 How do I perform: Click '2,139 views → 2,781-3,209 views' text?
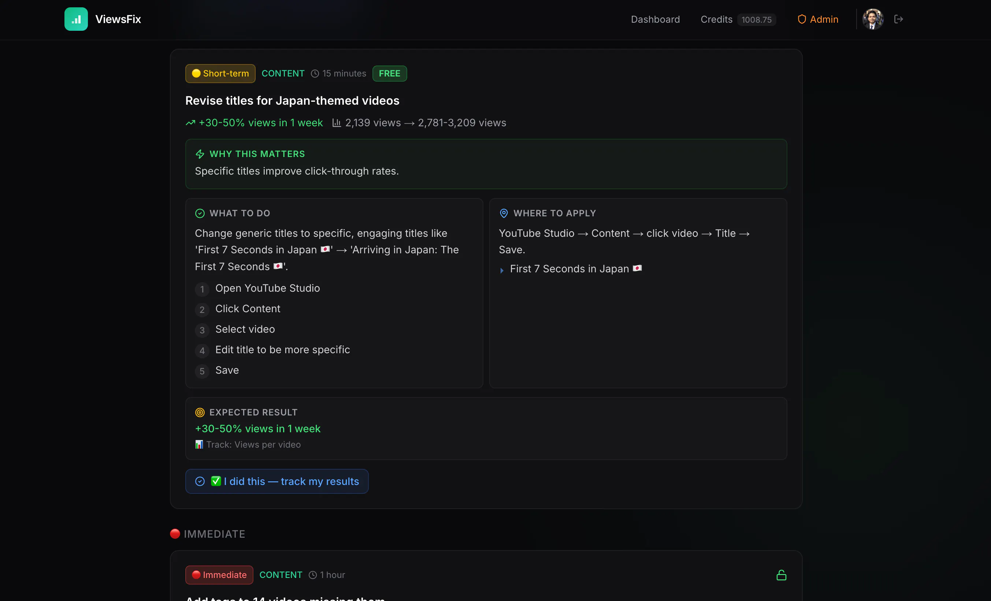pos(426,123)
